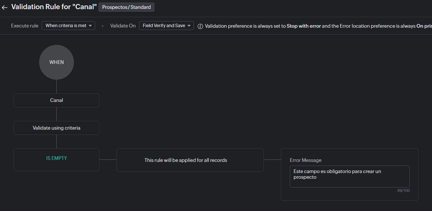Click the "Validate On" label

click(123, 26)
